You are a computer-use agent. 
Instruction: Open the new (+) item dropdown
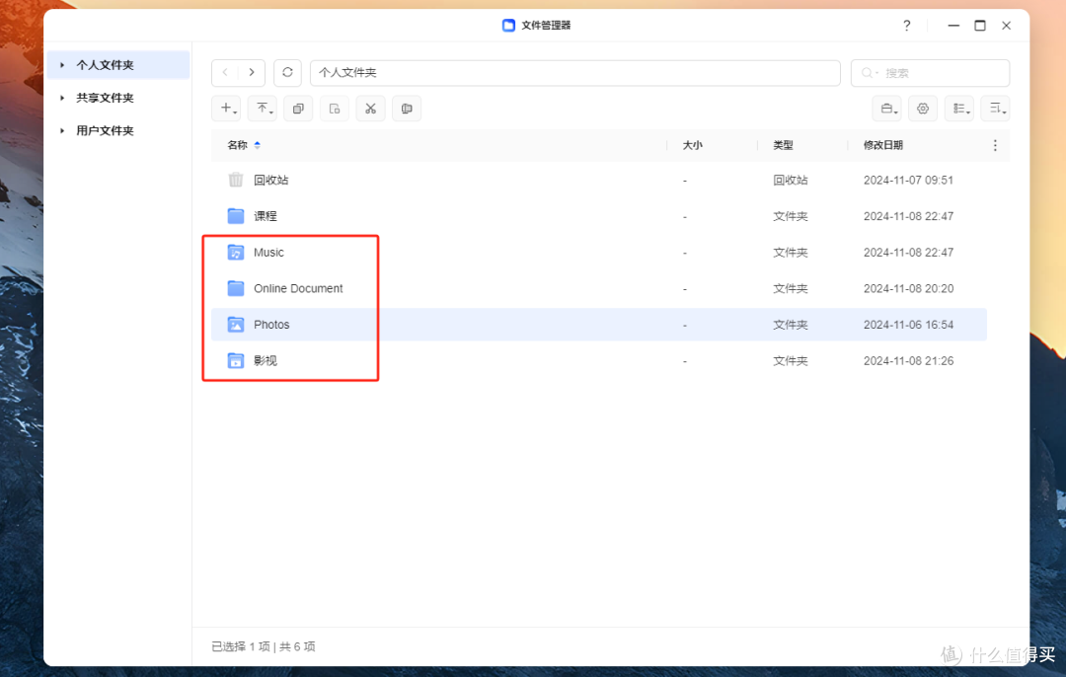click(226, 109)
